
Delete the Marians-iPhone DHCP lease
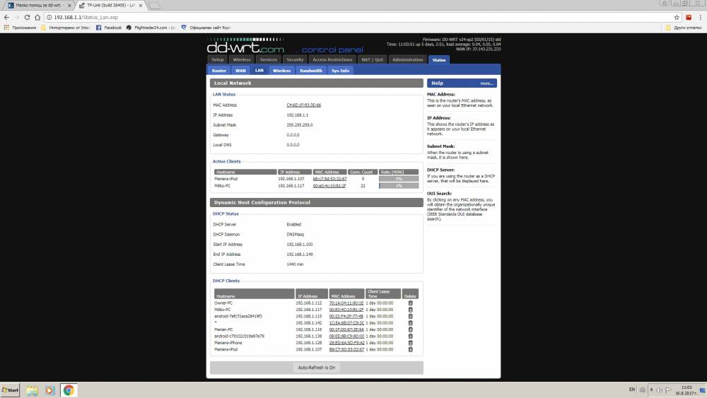coord(410,343)
